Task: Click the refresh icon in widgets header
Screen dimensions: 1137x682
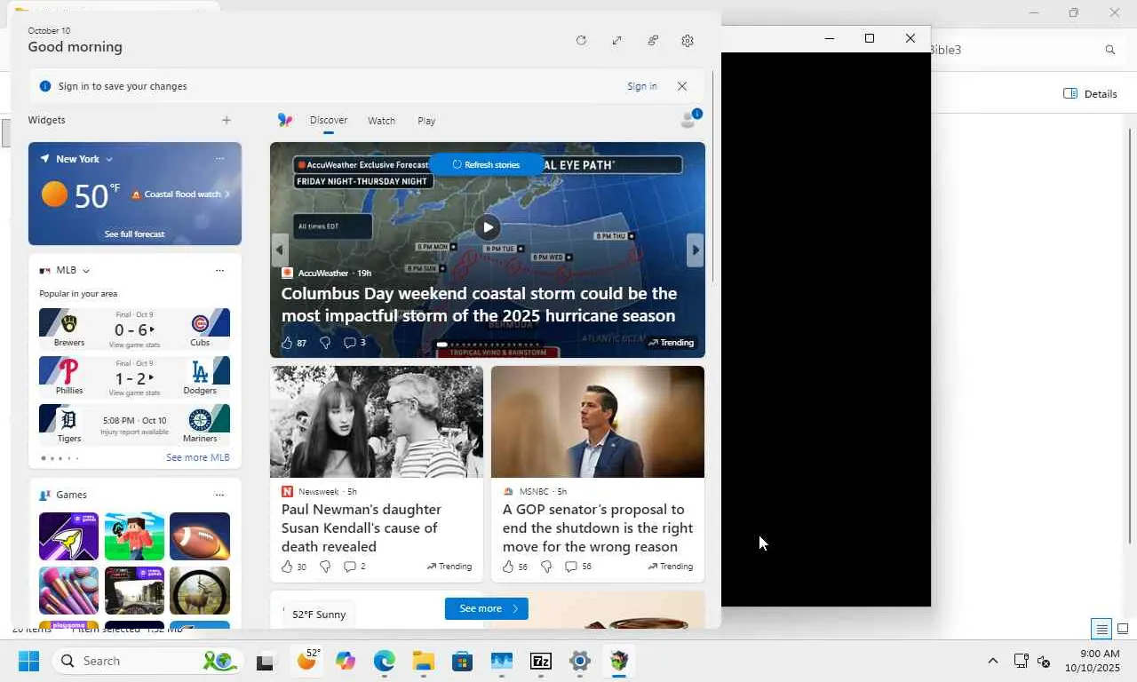Action: coord(581,41)
